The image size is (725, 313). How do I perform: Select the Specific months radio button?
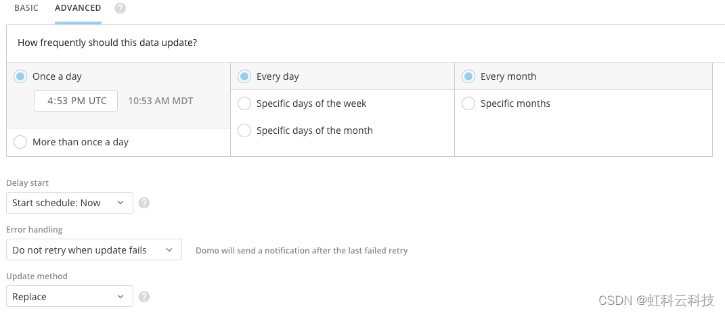point(468,103)
